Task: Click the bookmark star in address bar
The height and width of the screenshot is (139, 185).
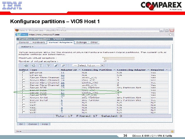Action: [170, 34]
